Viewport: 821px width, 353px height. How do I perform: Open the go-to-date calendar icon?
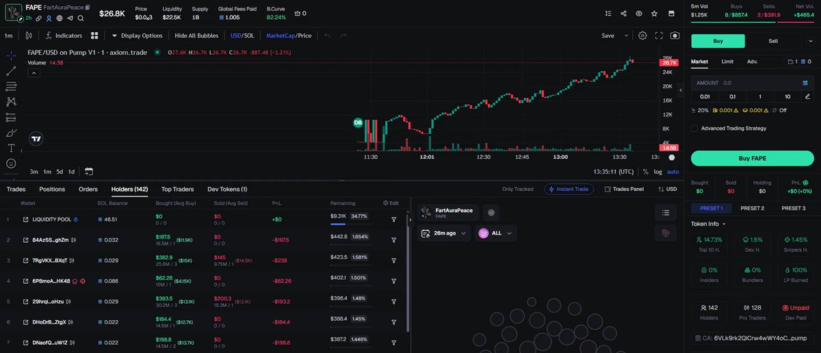(89, 172)
